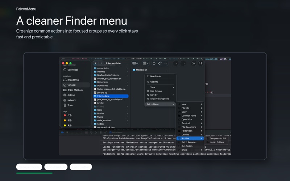Go back with the Finder back arrow
Screen dimensions: 290x181
coord(96,63)
